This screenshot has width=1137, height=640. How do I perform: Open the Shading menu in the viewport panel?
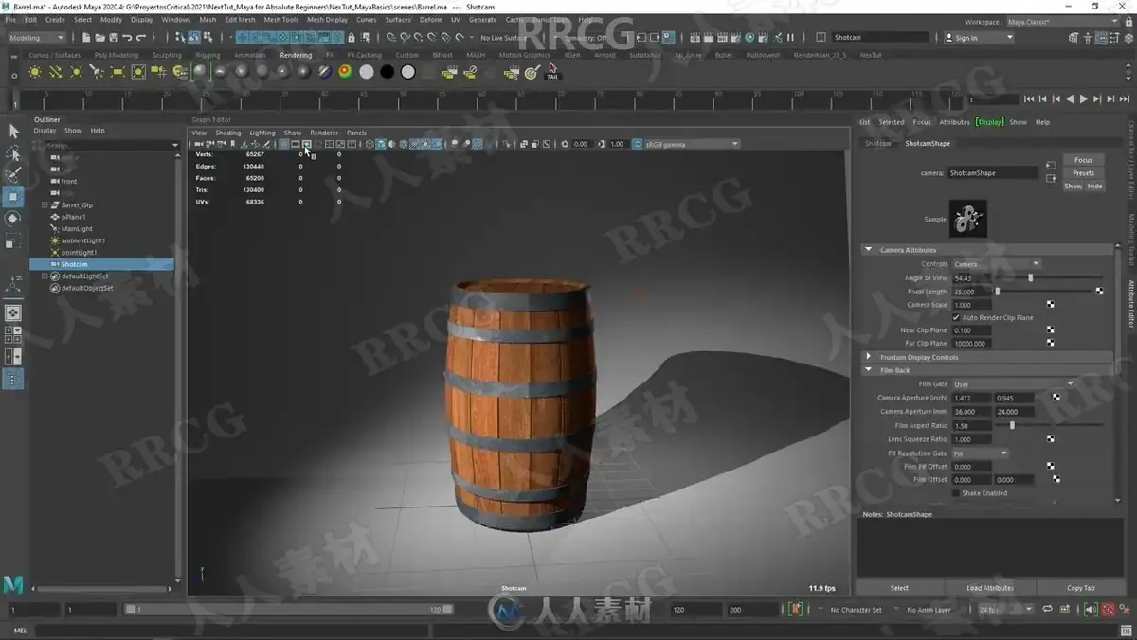228,133
